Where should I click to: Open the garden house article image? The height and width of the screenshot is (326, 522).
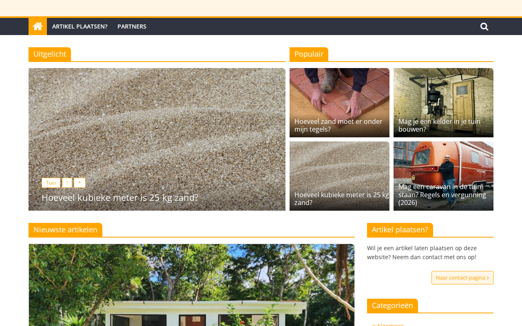192,285
